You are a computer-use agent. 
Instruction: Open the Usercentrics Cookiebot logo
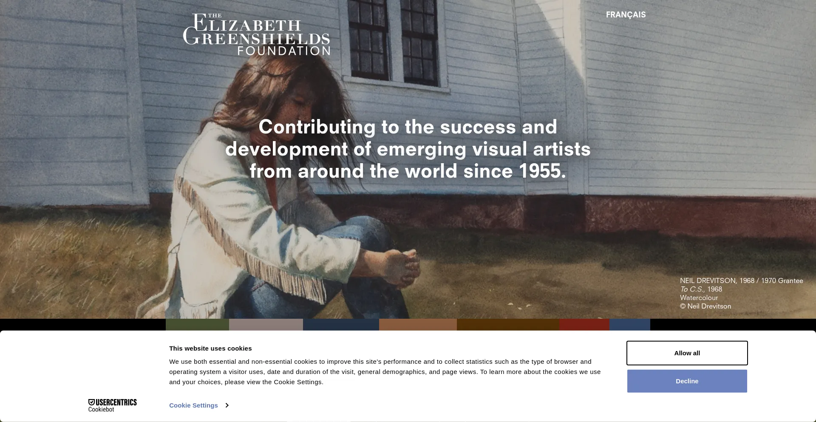click(112, 405)
